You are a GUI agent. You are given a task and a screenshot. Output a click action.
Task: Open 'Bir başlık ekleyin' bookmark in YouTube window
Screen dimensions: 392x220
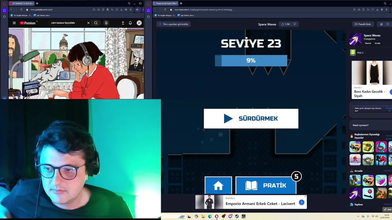21,15
